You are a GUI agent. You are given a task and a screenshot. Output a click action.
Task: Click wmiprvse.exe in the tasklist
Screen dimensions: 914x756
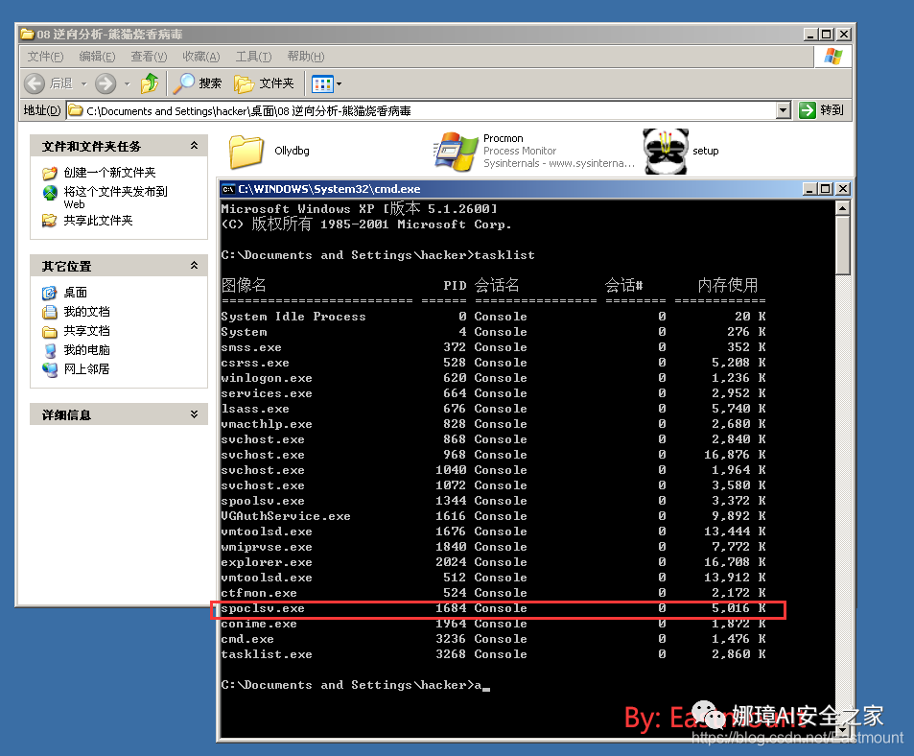(x=267, y=547)
